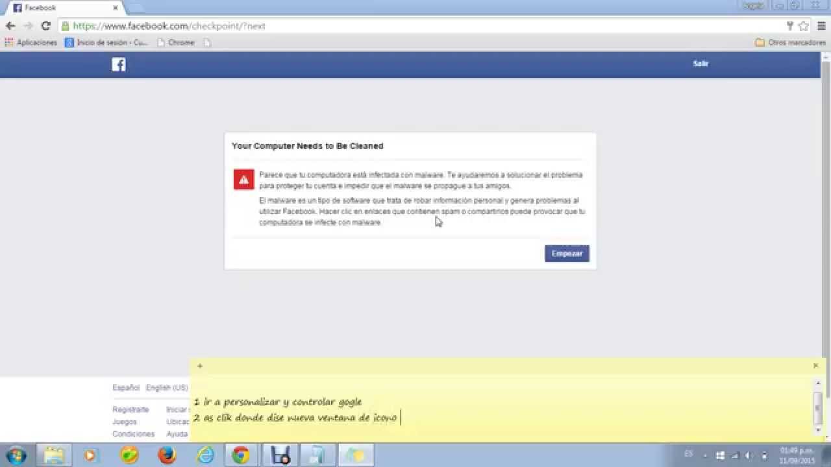
Task: Click the red warning triangle icon
Action: point(244,180)
